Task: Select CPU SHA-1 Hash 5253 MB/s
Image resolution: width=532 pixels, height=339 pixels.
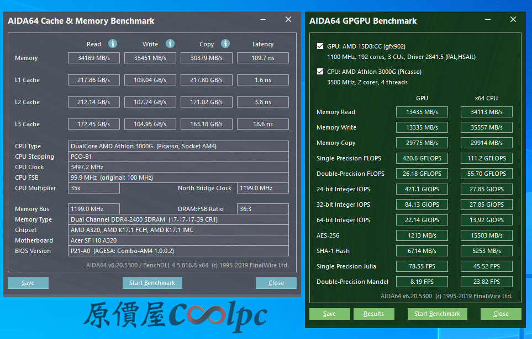Action: 487,251
